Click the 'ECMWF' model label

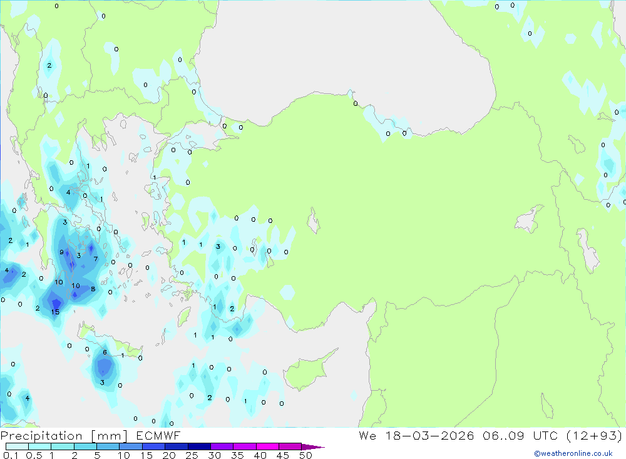pyautogui.click(x=158, y=436)
